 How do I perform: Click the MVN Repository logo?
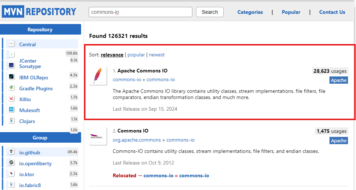39,12
